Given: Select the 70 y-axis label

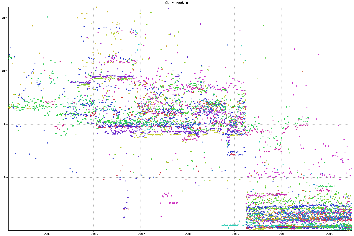Looking at the screenshot, I should (6, 177).
